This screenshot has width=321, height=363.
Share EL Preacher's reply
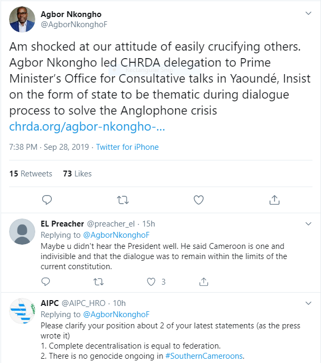click(x=203, y=281)
